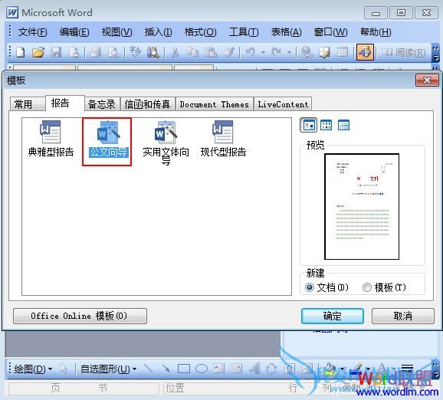Click the Paste clipboard icon

point(211,52)
